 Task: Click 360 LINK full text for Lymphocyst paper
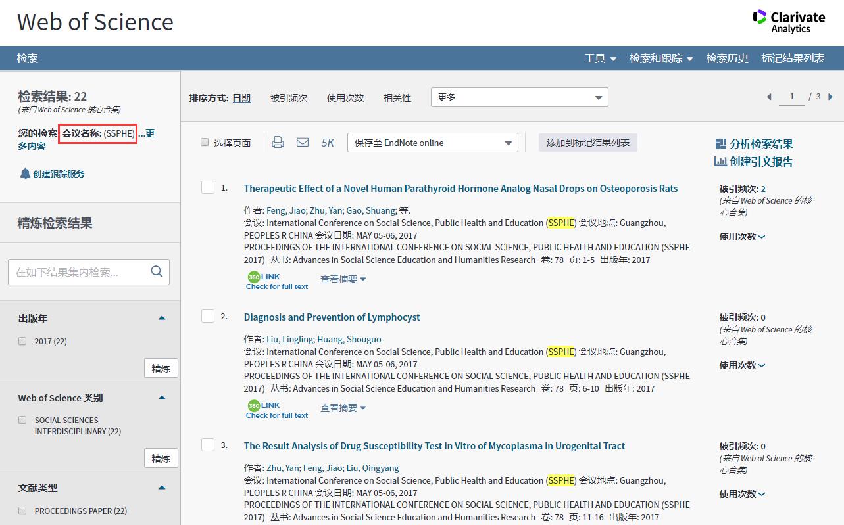(x=276, y=410)
